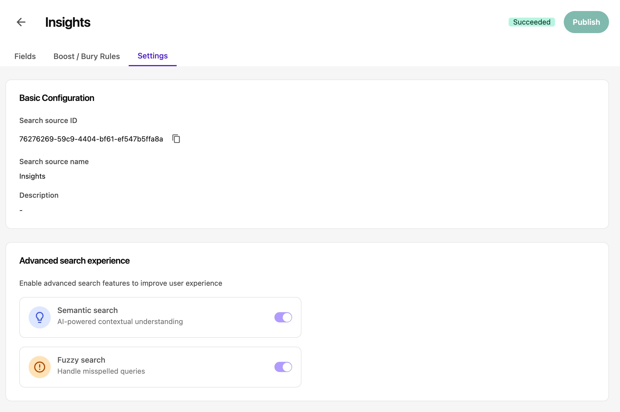
Task: Click the search source name Insights
Action: 32,176
